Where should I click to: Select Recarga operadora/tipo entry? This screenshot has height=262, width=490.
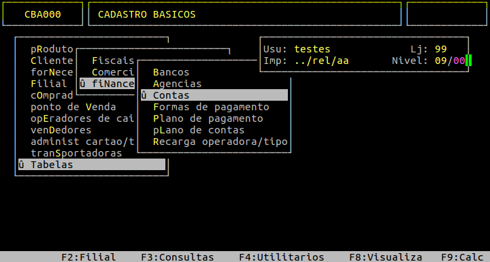(x=220, y=142)
